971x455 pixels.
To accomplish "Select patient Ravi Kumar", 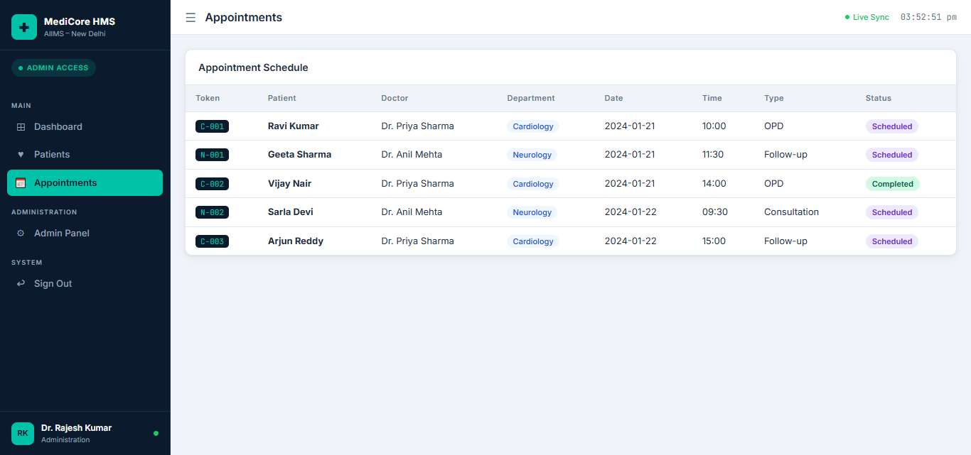I will click(293, 126).
